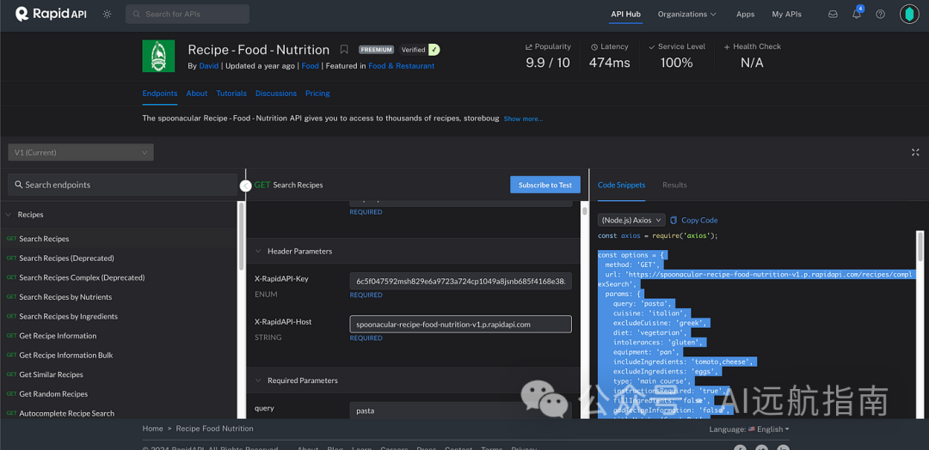The image size is (929, 450).
Task: Collapse the Recipes endpoint group
Action: (7, 215)
